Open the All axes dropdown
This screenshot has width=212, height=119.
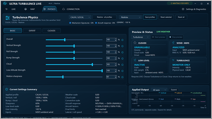coord(159,90)
